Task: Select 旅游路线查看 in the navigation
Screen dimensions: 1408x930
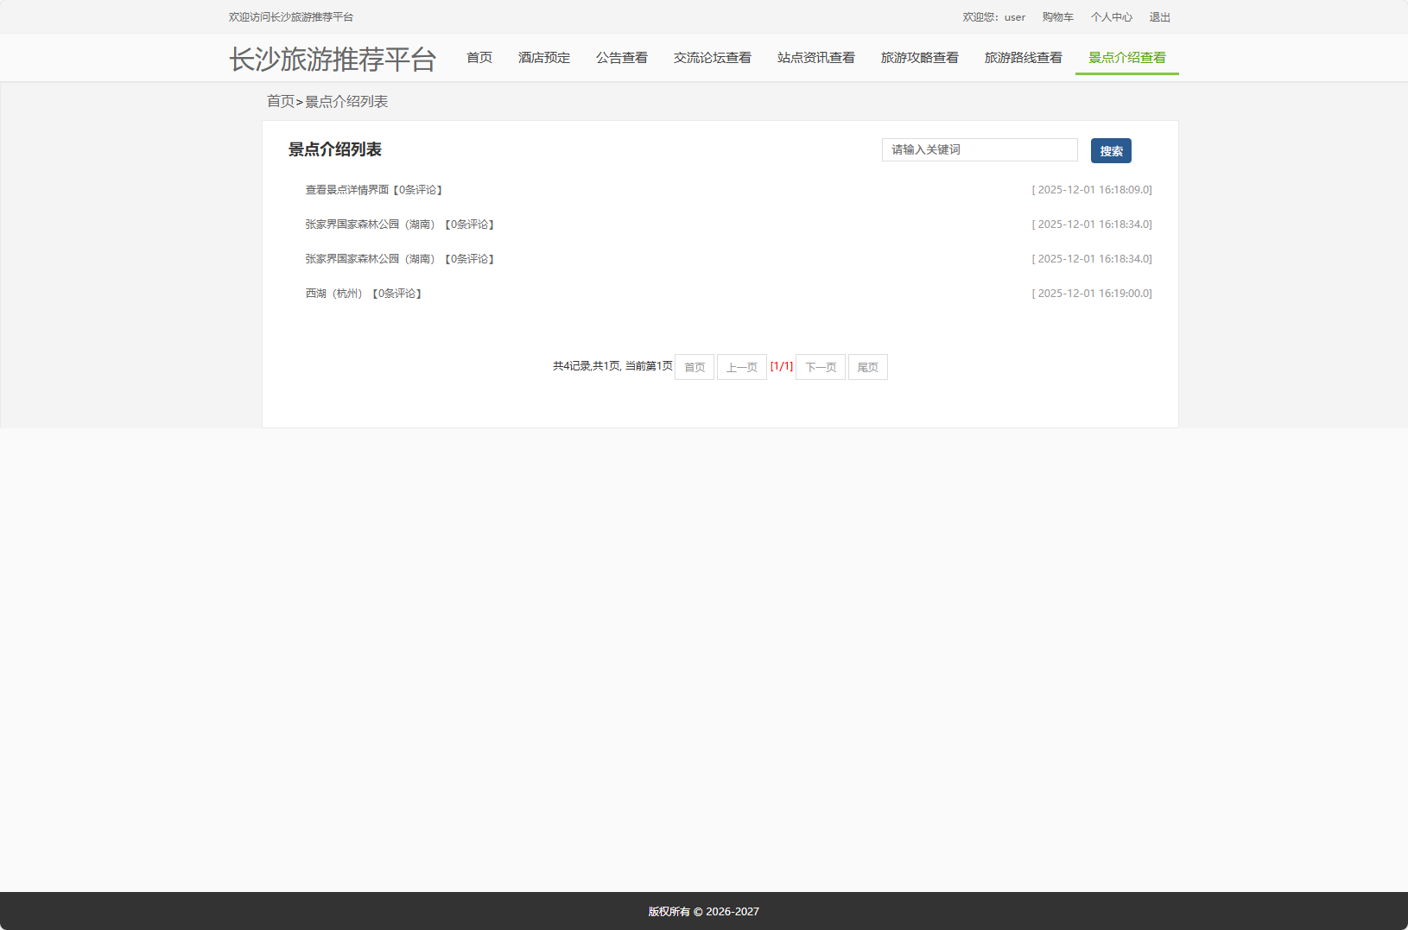Action: 1024,57
